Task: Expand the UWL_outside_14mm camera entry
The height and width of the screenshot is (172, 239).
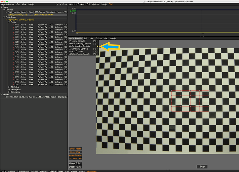Action: click(x=6, y=12)
